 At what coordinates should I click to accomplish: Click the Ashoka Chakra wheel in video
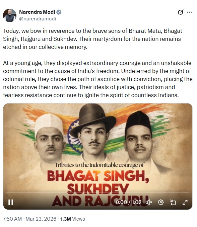[74, 136]
